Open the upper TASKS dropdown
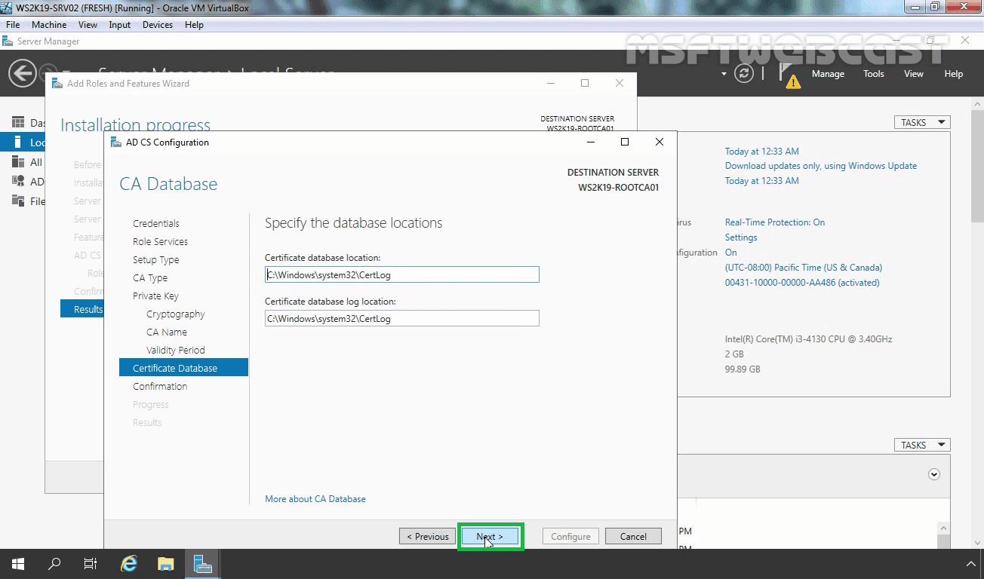984x579 pixels. point(922,122)
